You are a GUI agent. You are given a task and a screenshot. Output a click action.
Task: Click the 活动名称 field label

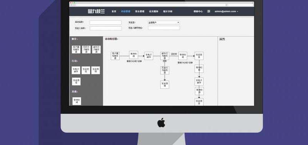coord(79,22)
